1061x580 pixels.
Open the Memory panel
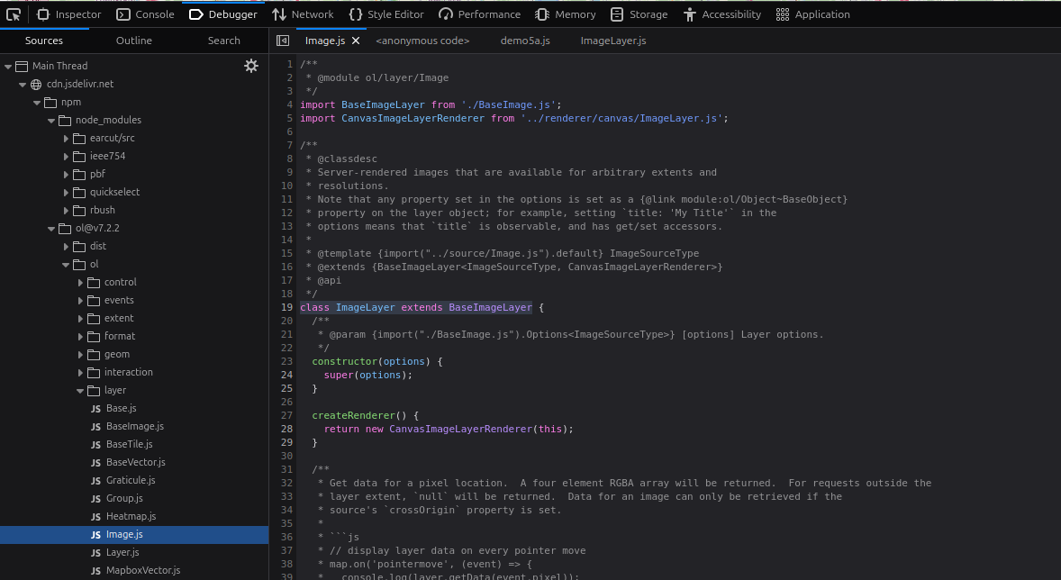[x=566, y=14]
